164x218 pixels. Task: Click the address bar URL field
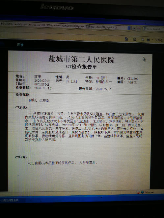[64, 26]
